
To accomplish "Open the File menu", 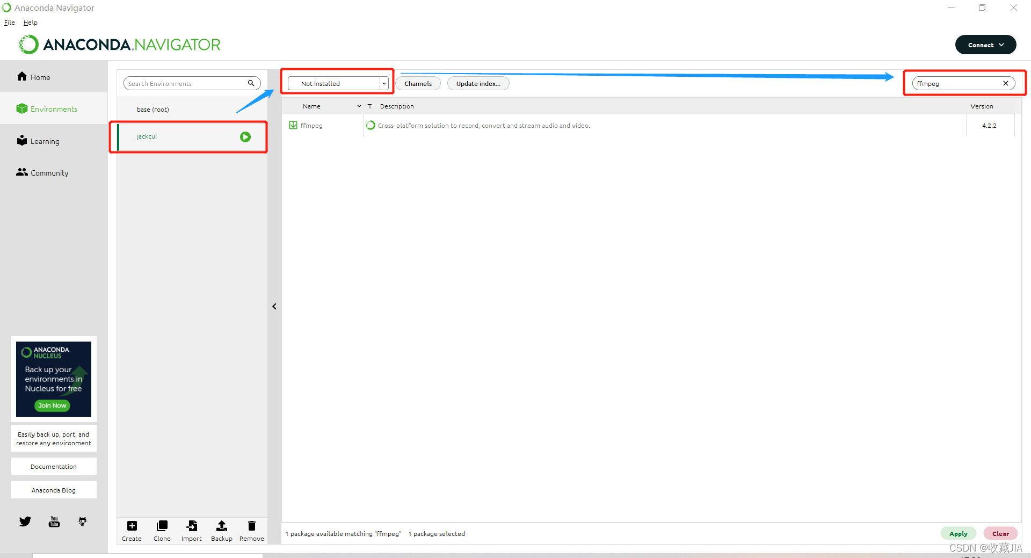I will click(10, 23).
